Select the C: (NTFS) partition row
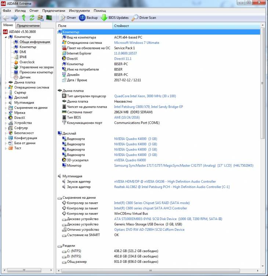The height and width of the screenshot is (276, 268). point(158,251)
